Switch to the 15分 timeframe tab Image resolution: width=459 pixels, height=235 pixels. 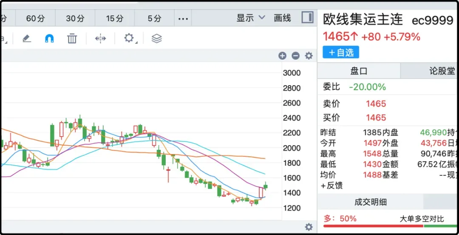coord(115,18)
